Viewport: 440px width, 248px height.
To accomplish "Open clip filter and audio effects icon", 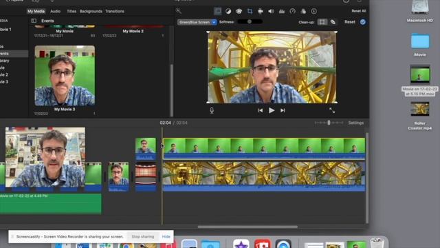I will coord(303,11).
